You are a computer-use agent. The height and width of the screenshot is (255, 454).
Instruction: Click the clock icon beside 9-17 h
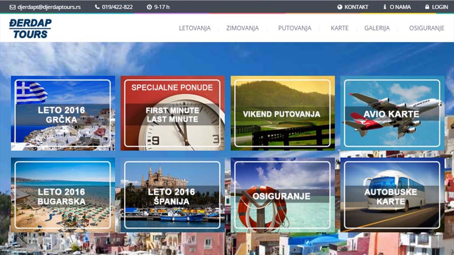coord(149,7)
